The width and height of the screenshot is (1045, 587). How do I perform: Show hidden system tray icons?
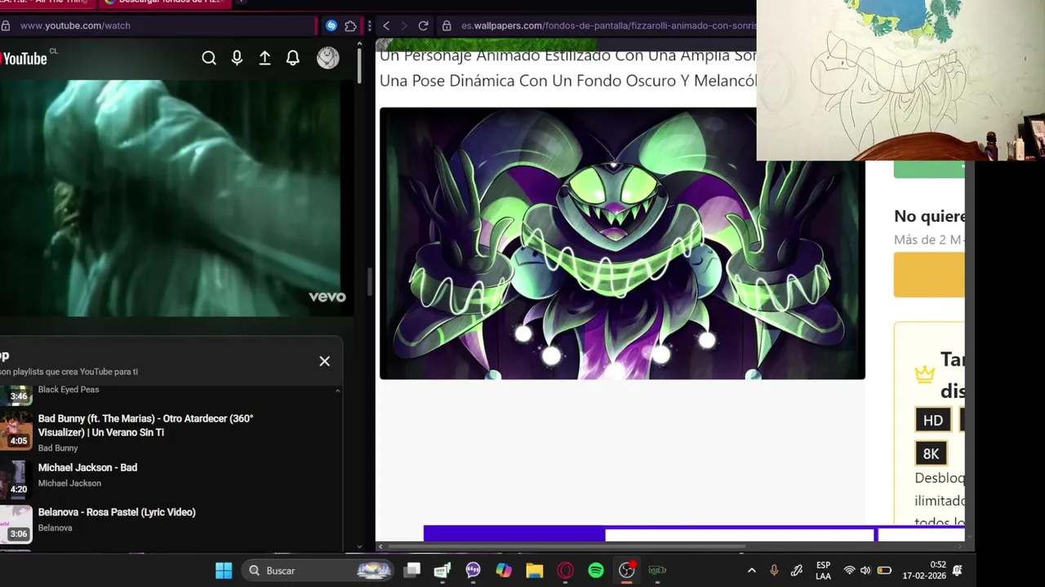tap(751, 571)
